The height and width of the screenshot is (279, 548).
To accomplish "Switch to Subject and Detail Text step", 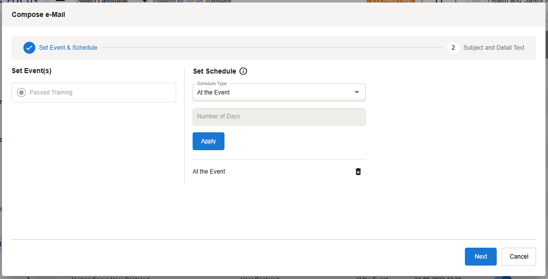I will [x=493, y=48].
